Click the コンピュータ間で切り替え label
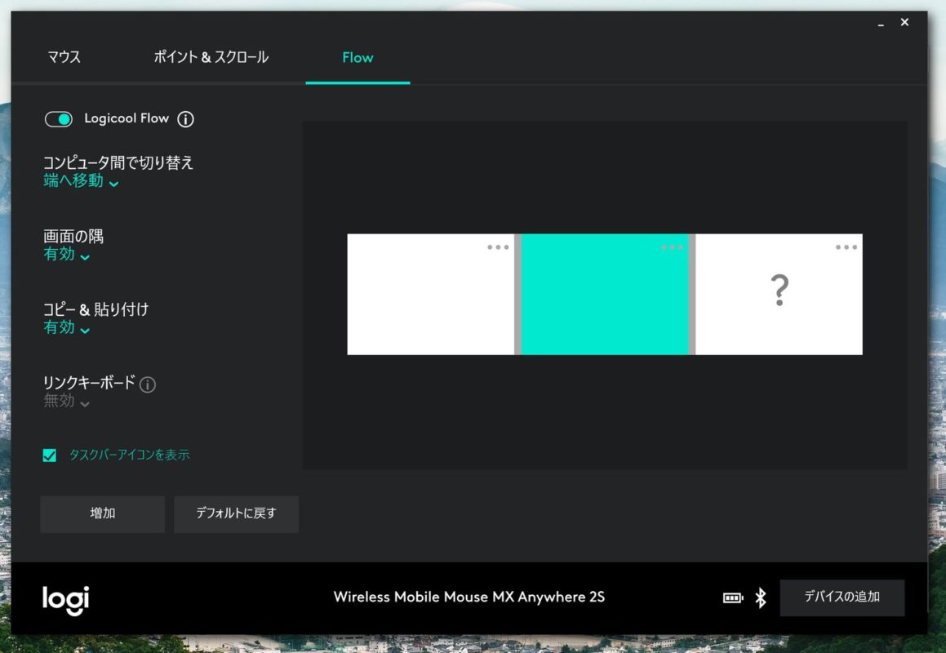Viewport: 946px width, 653px height. point(118,162)
